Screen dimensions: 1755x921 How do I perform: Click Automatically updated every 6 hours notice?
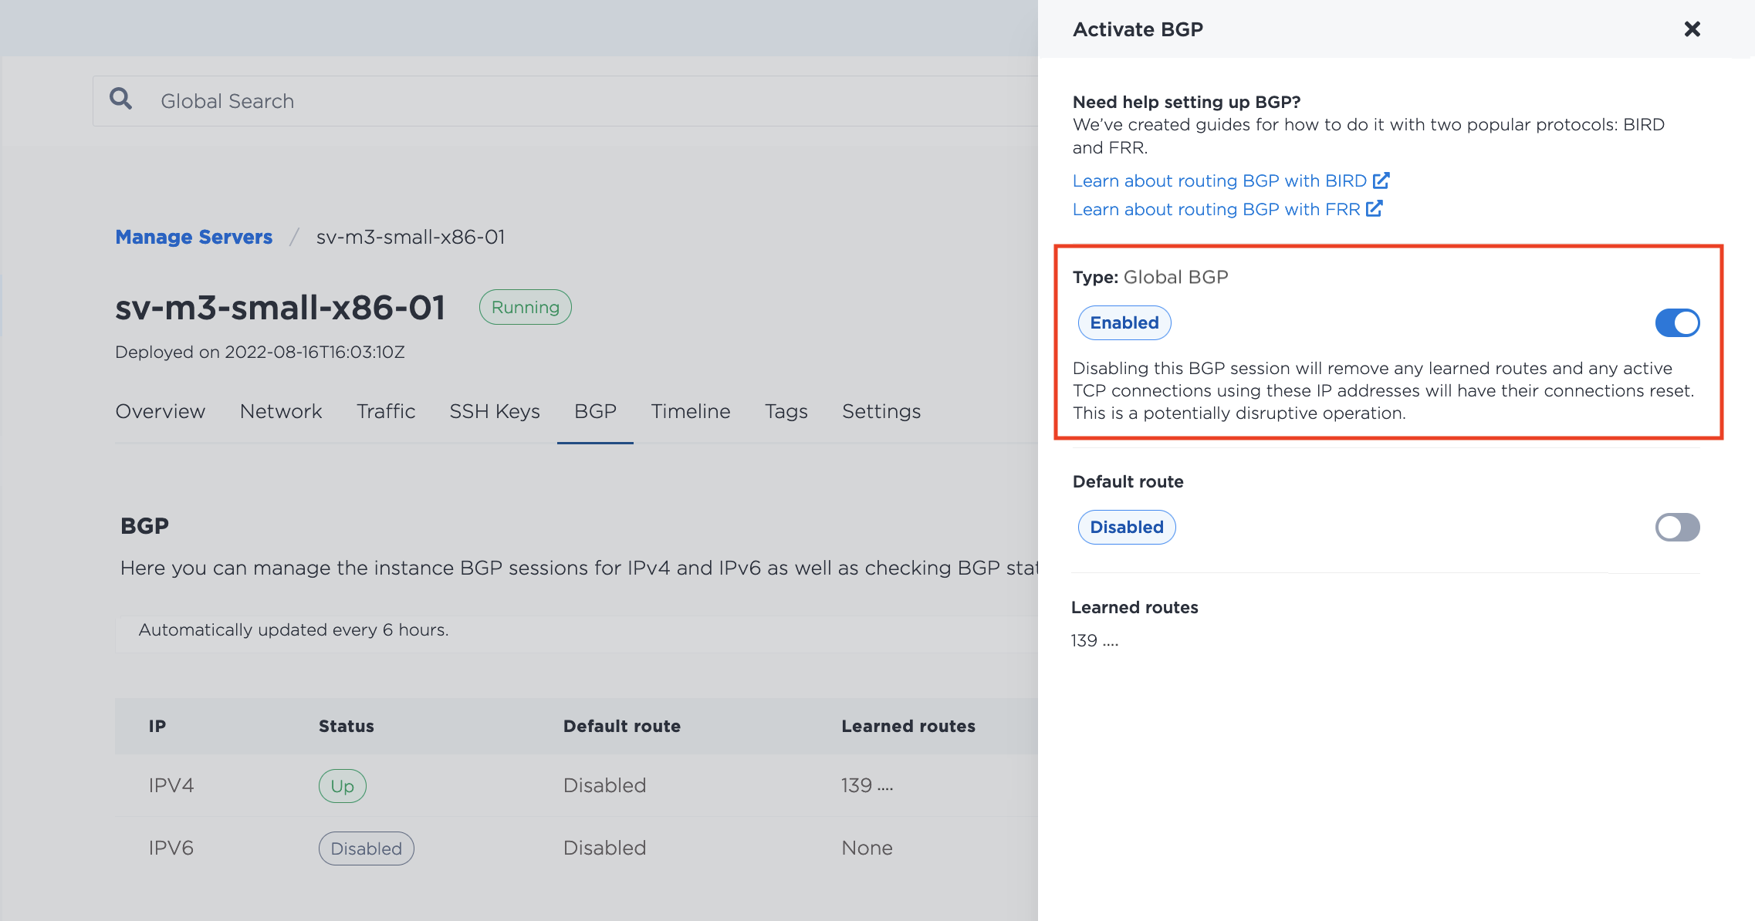293,629
